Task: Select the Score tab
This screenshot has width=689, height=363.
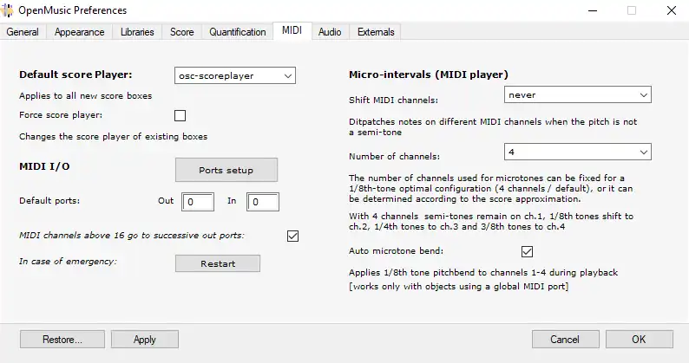Action: click(181, 32)
